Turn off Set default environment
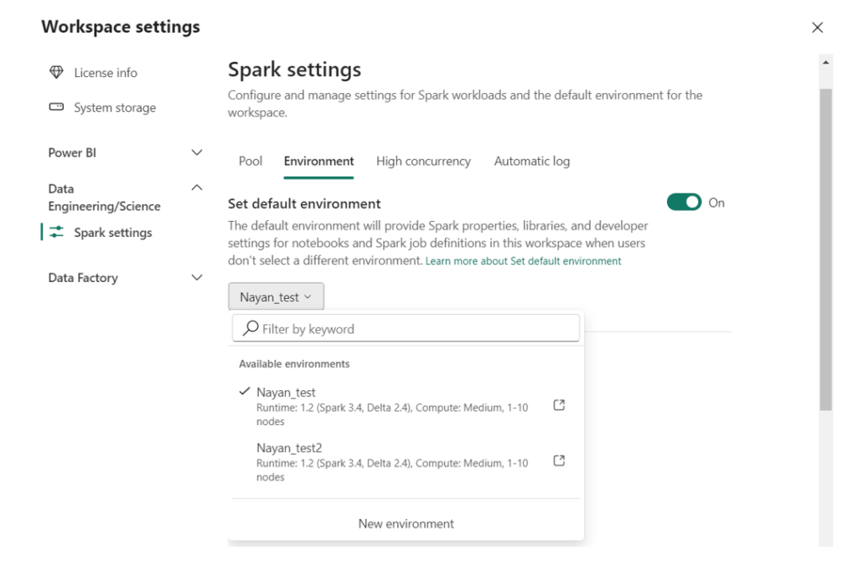Viewport: 858px width, 565px height. (x=685, y=202)
